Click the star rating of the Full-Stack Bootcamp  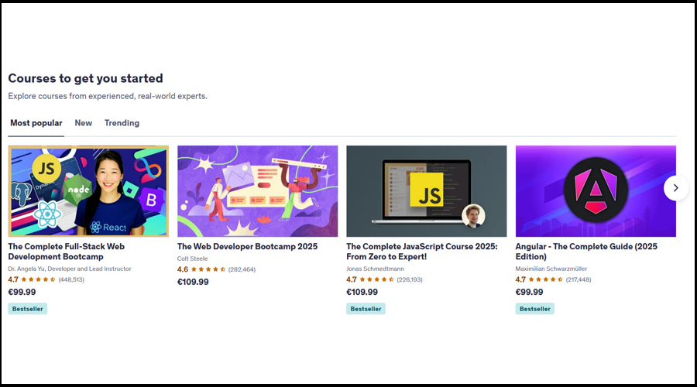point(38,279)
